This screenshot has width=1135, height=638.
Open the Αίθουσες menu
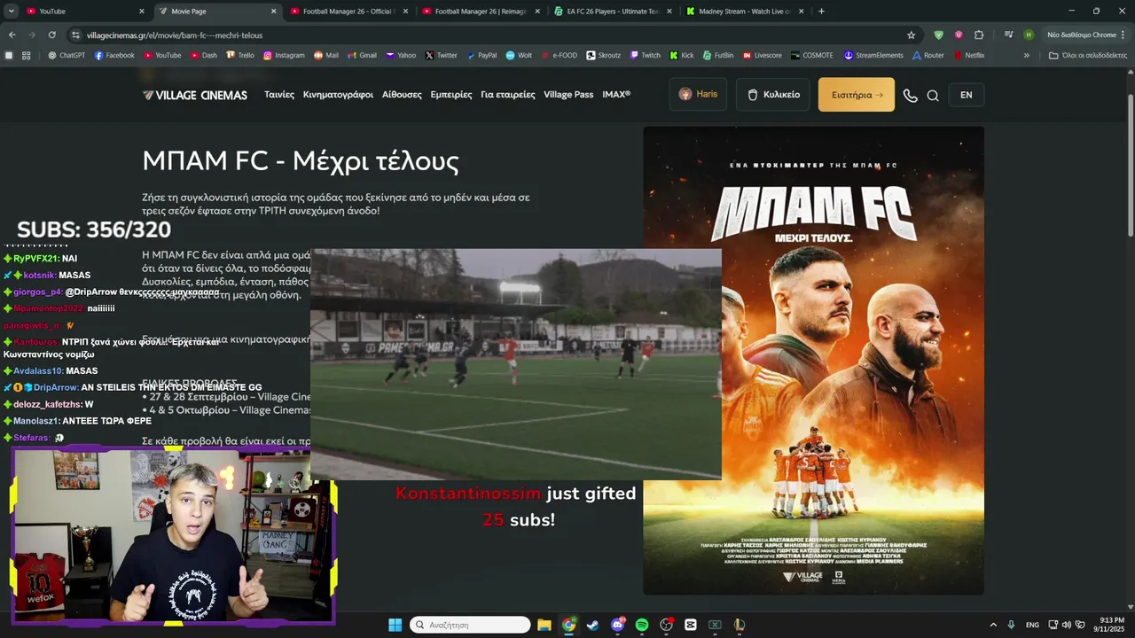[x=402, y=95]
